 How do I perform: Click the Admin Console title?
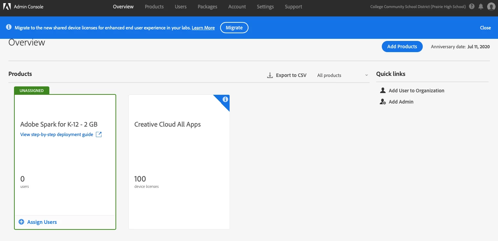[x=29, y=7]
